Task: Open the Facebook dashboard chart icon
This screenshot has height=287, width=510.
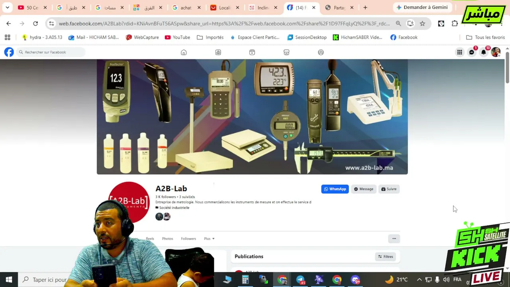Action: point(218,52)
